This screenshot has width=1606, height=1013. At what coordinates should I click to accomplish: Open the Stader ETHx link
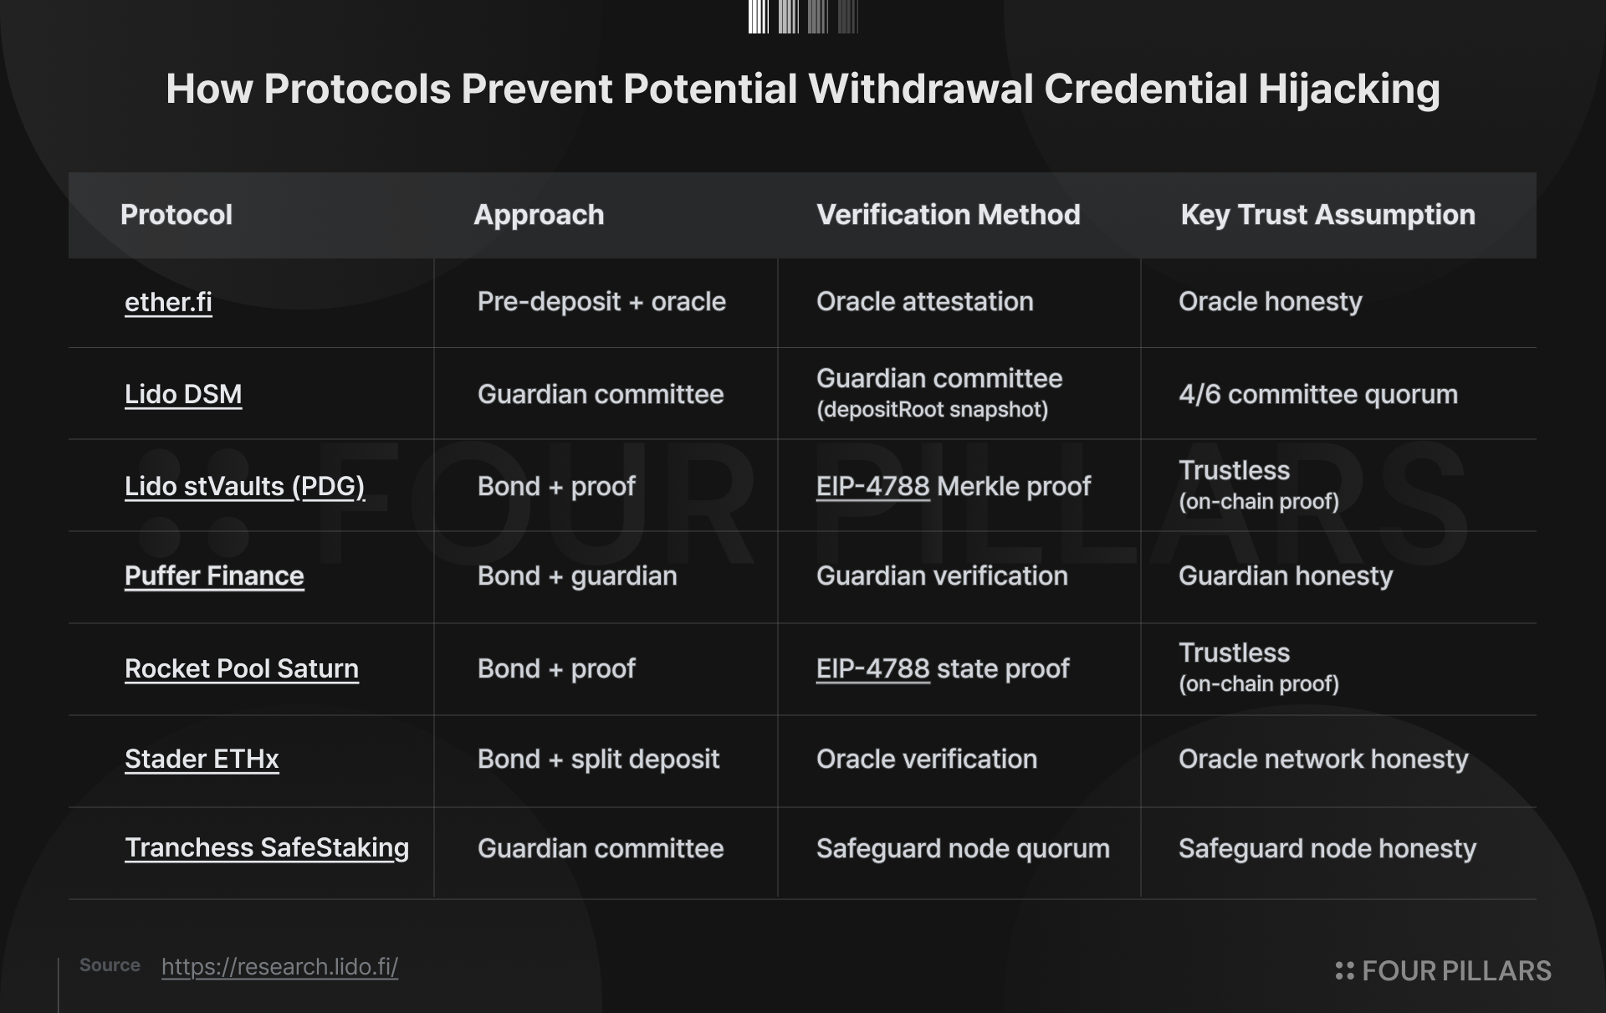(x=202, y=759)
